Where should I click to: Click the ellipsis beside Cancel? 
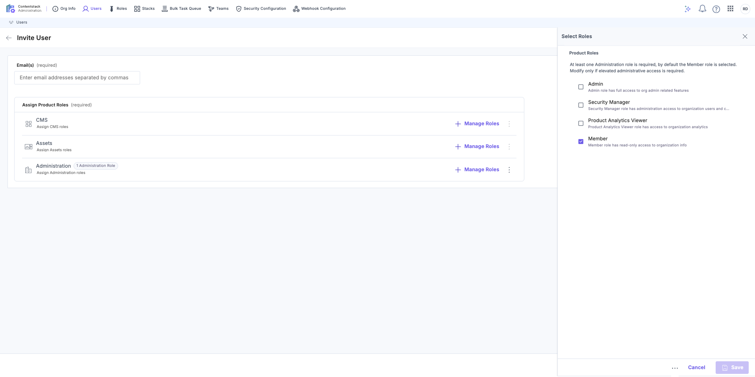[x=675, y=368]
